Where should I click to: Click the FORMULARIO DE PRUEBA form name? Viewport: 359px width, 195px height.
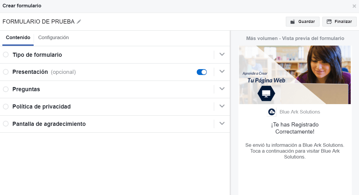point(38,22)
